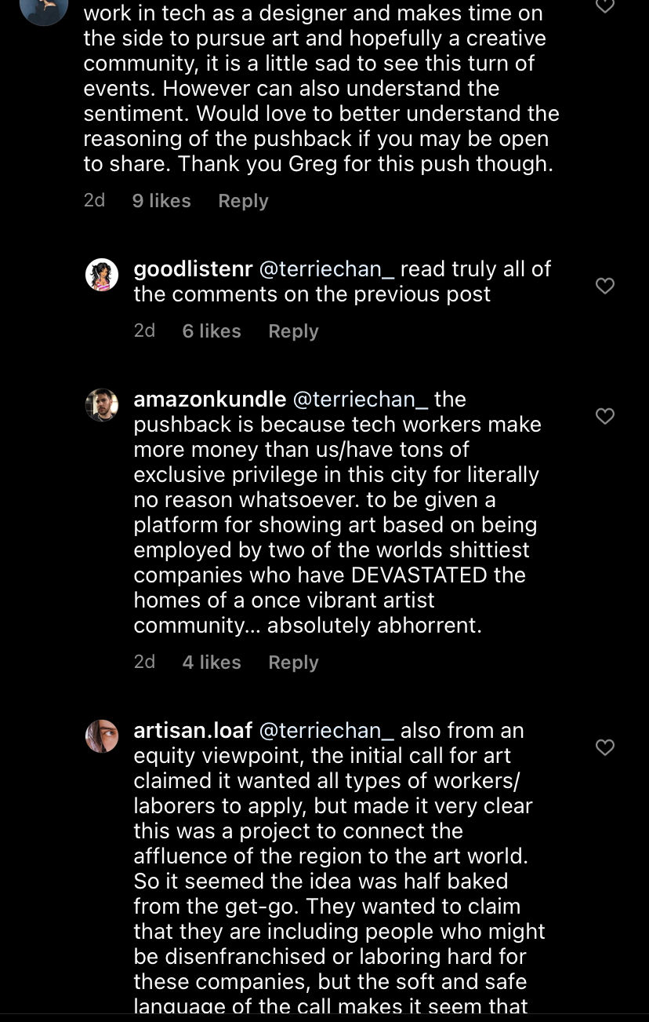Image resolution: width=649 pixels, height=1022 pixels.
Task: Reply to the top comment with 9 likes
Action: pyautogui.click(x=243, y=201)
